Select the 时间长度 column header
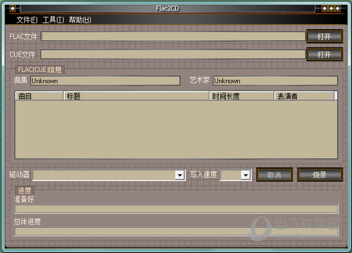This screenshot has height=253, width=352. 242,96
